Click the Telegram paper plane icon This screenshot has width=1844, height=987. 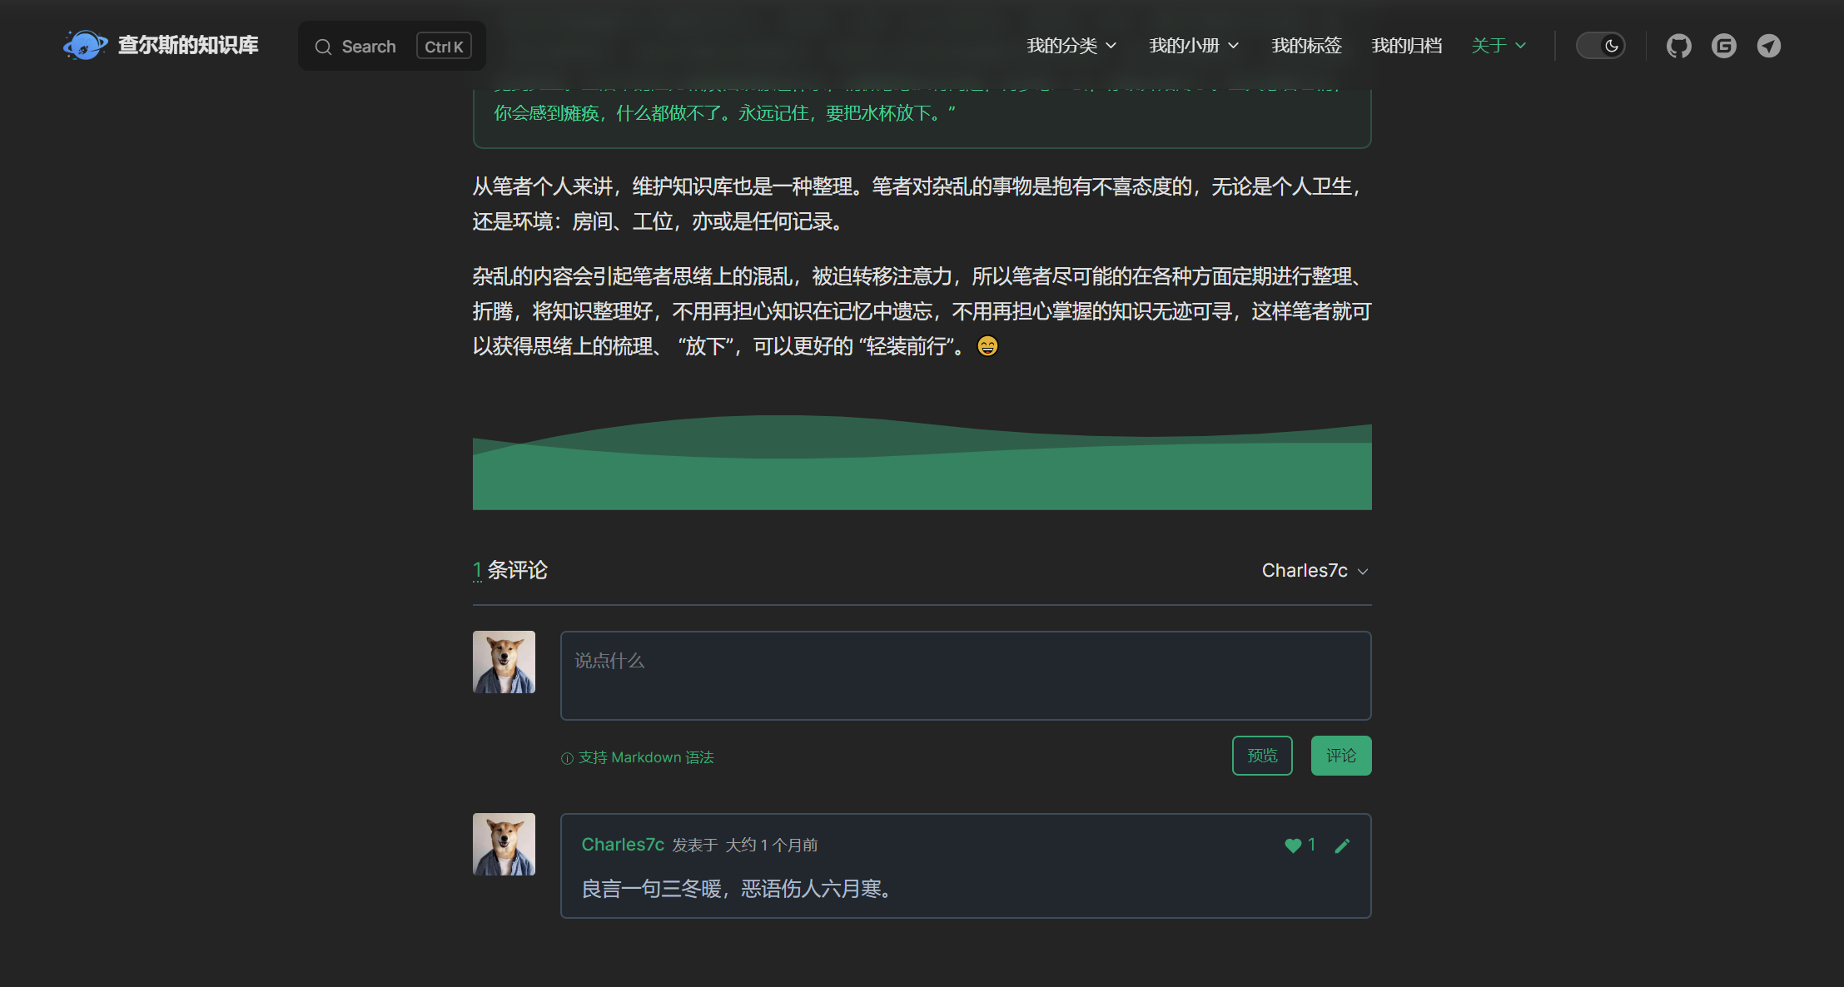click(x=1768, y=46)
